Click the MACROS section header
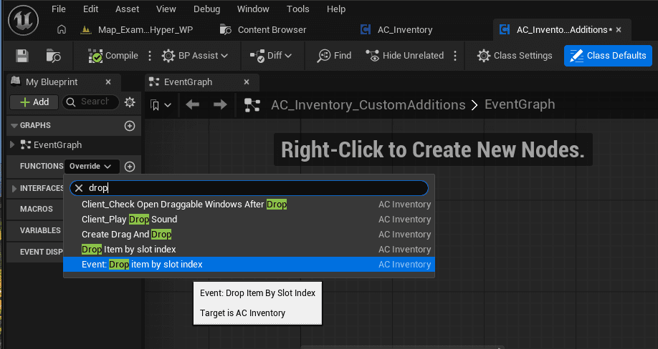658x349 pixels. pos(37,209)
